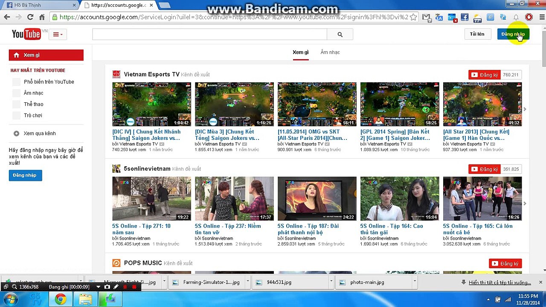Open 5S Online Tập 271 video link
This screenshot has height=307, width=546.
coord(141,229)
